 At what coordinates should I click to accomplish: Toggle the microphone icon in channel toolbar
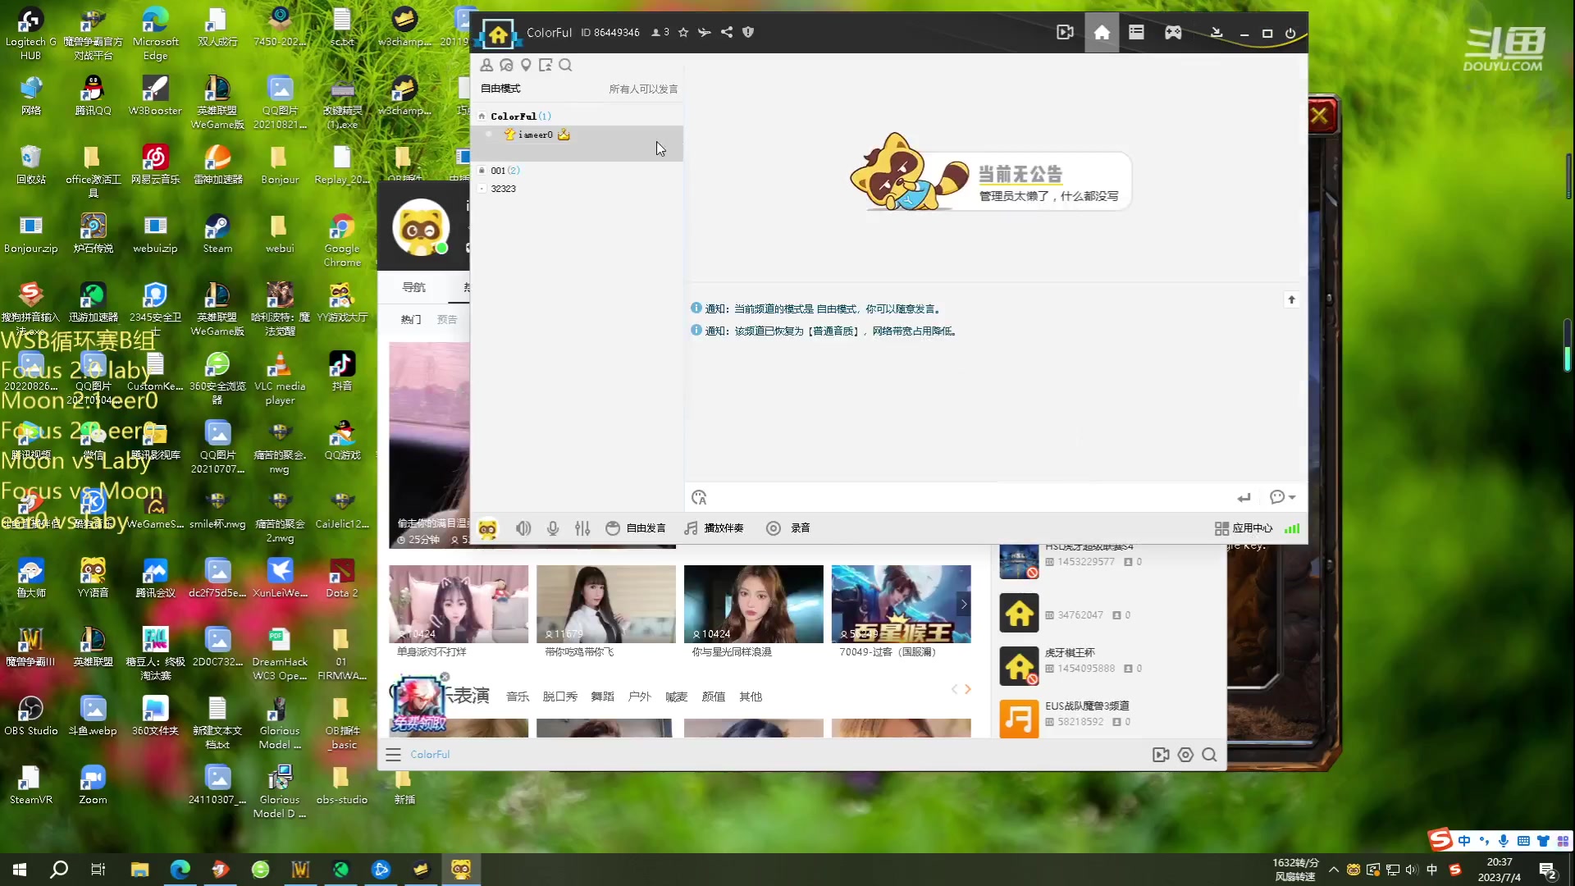click(553, 528)
